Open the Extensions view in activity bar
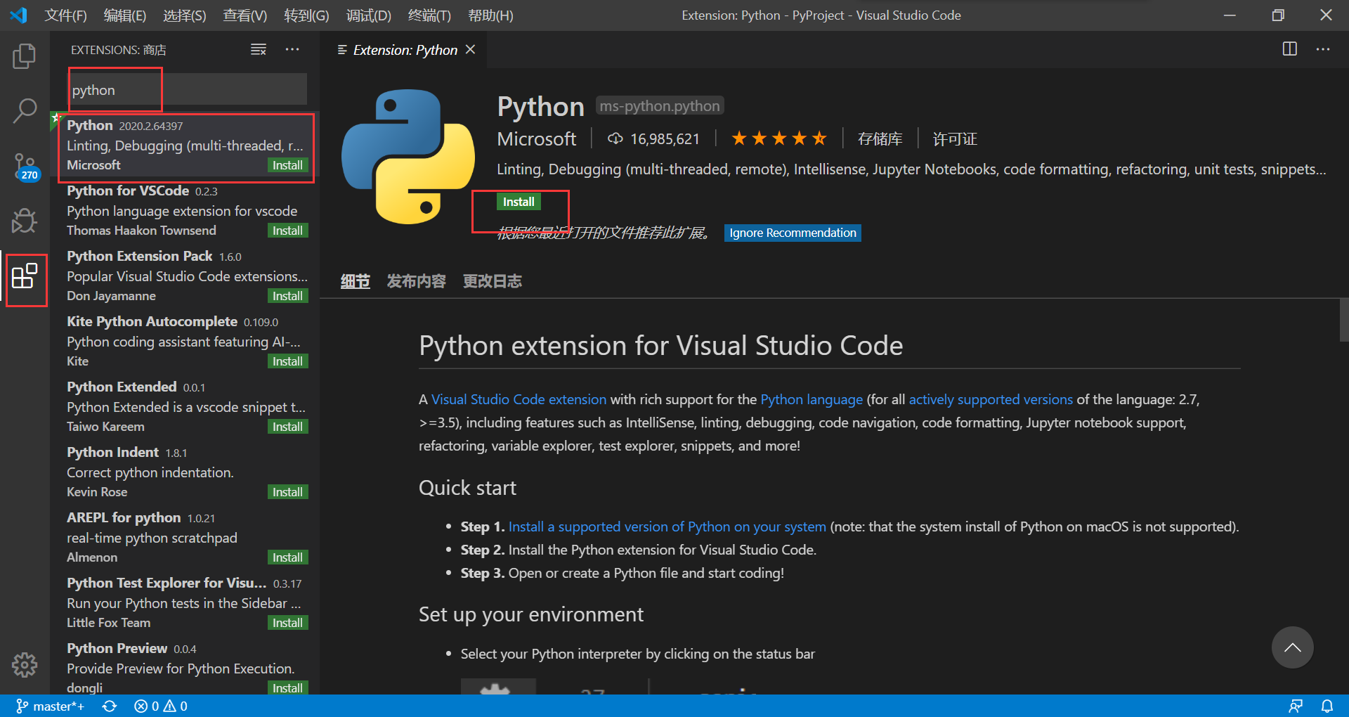The image size is (1349, 717). [25, 276]
